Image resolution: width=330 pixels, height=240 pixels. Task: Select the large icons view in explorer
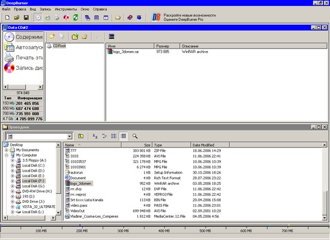pos(95,136)
